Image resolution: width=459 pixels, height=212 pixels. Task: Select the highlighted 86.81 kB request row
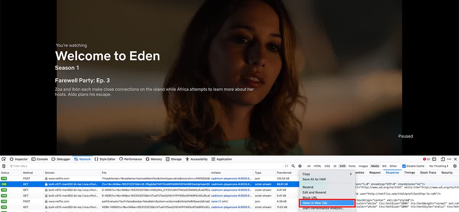[149, 184]
